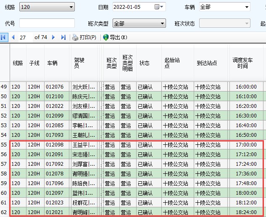Go to previous page arrow
Screen dimensions: 266x217
13,37
